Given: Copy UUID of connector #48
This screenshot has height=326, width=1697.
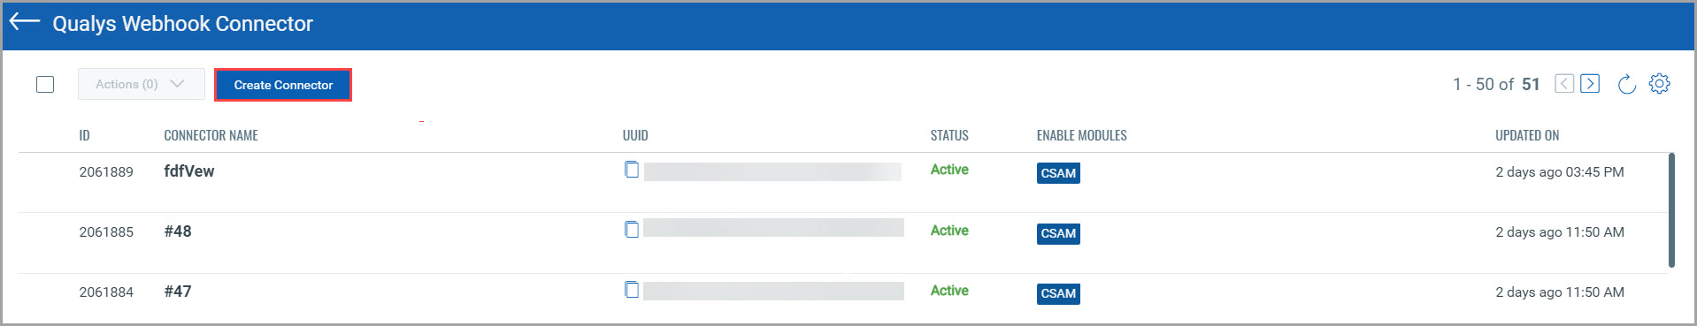Looking at the screenshot, I should coord(632,230).
